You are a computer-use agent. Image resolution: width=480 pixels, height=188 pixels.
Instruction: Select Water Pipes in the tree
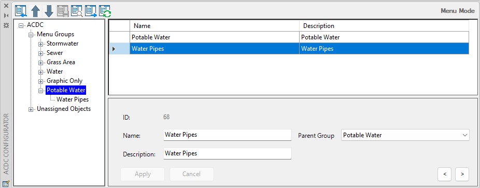coord(73,99)
